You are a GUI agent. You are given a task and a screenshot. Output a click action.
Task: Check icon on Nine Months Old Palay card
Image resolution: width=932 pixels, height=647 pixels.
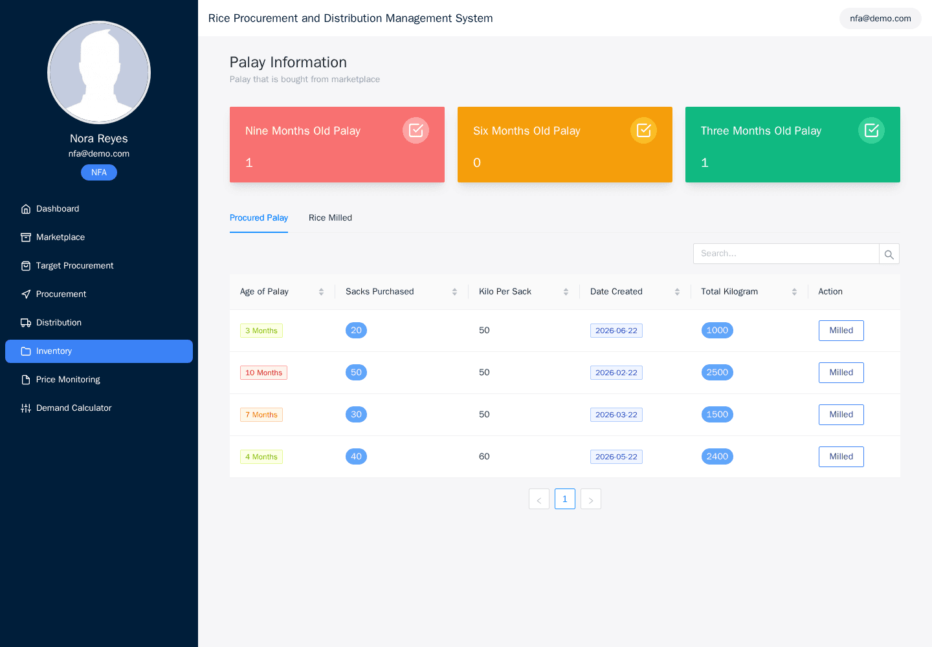[416, 131]
